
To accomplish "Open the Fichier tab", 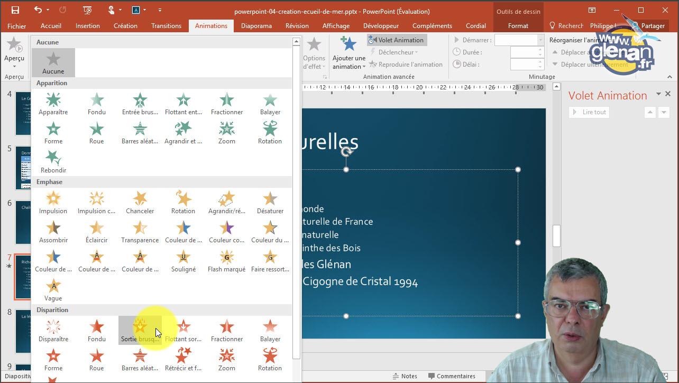I will coord(17,26).
